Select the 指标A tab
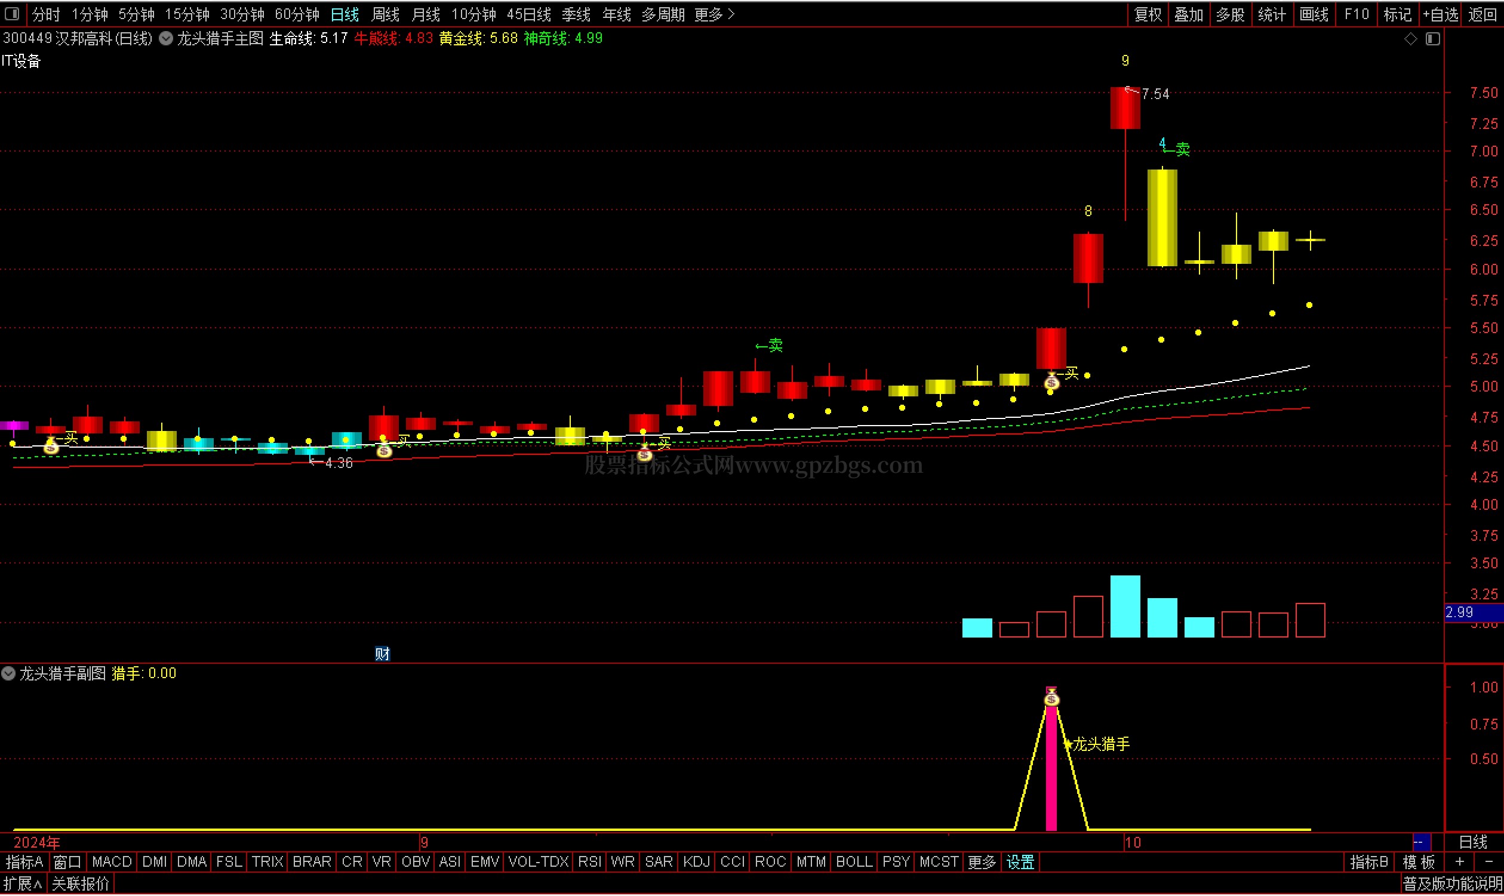 tap(24, 862)
